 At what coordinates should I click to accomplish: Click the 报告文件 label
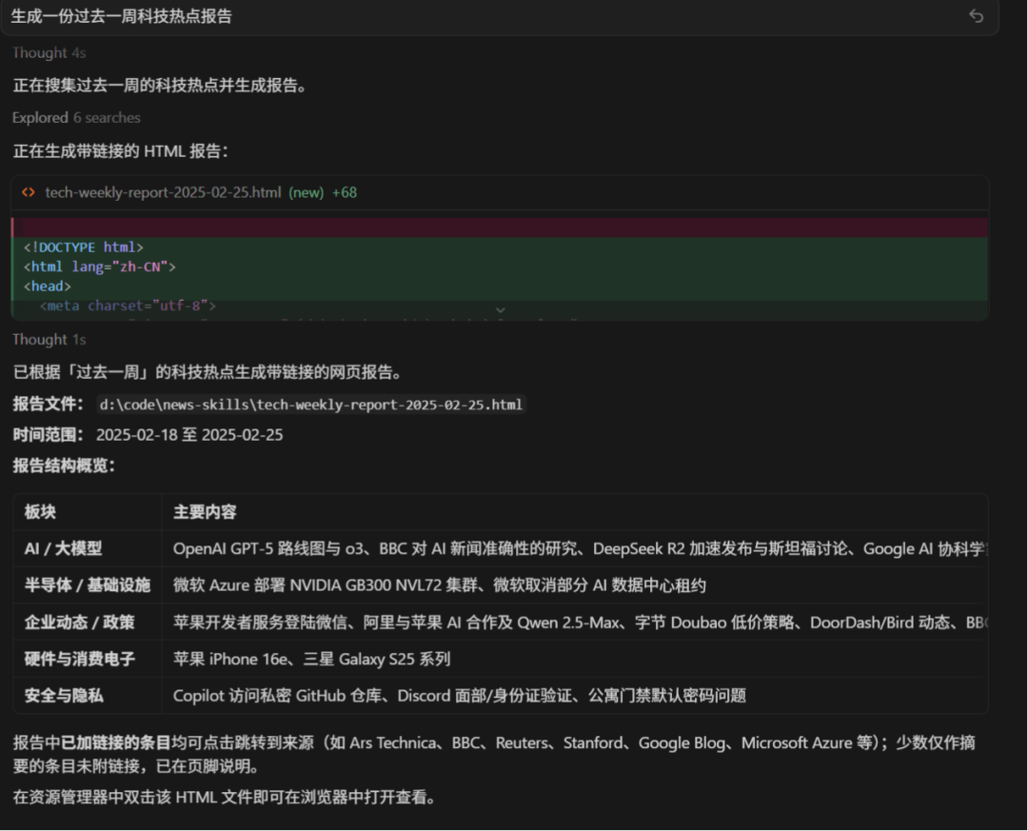coord(49,404)
